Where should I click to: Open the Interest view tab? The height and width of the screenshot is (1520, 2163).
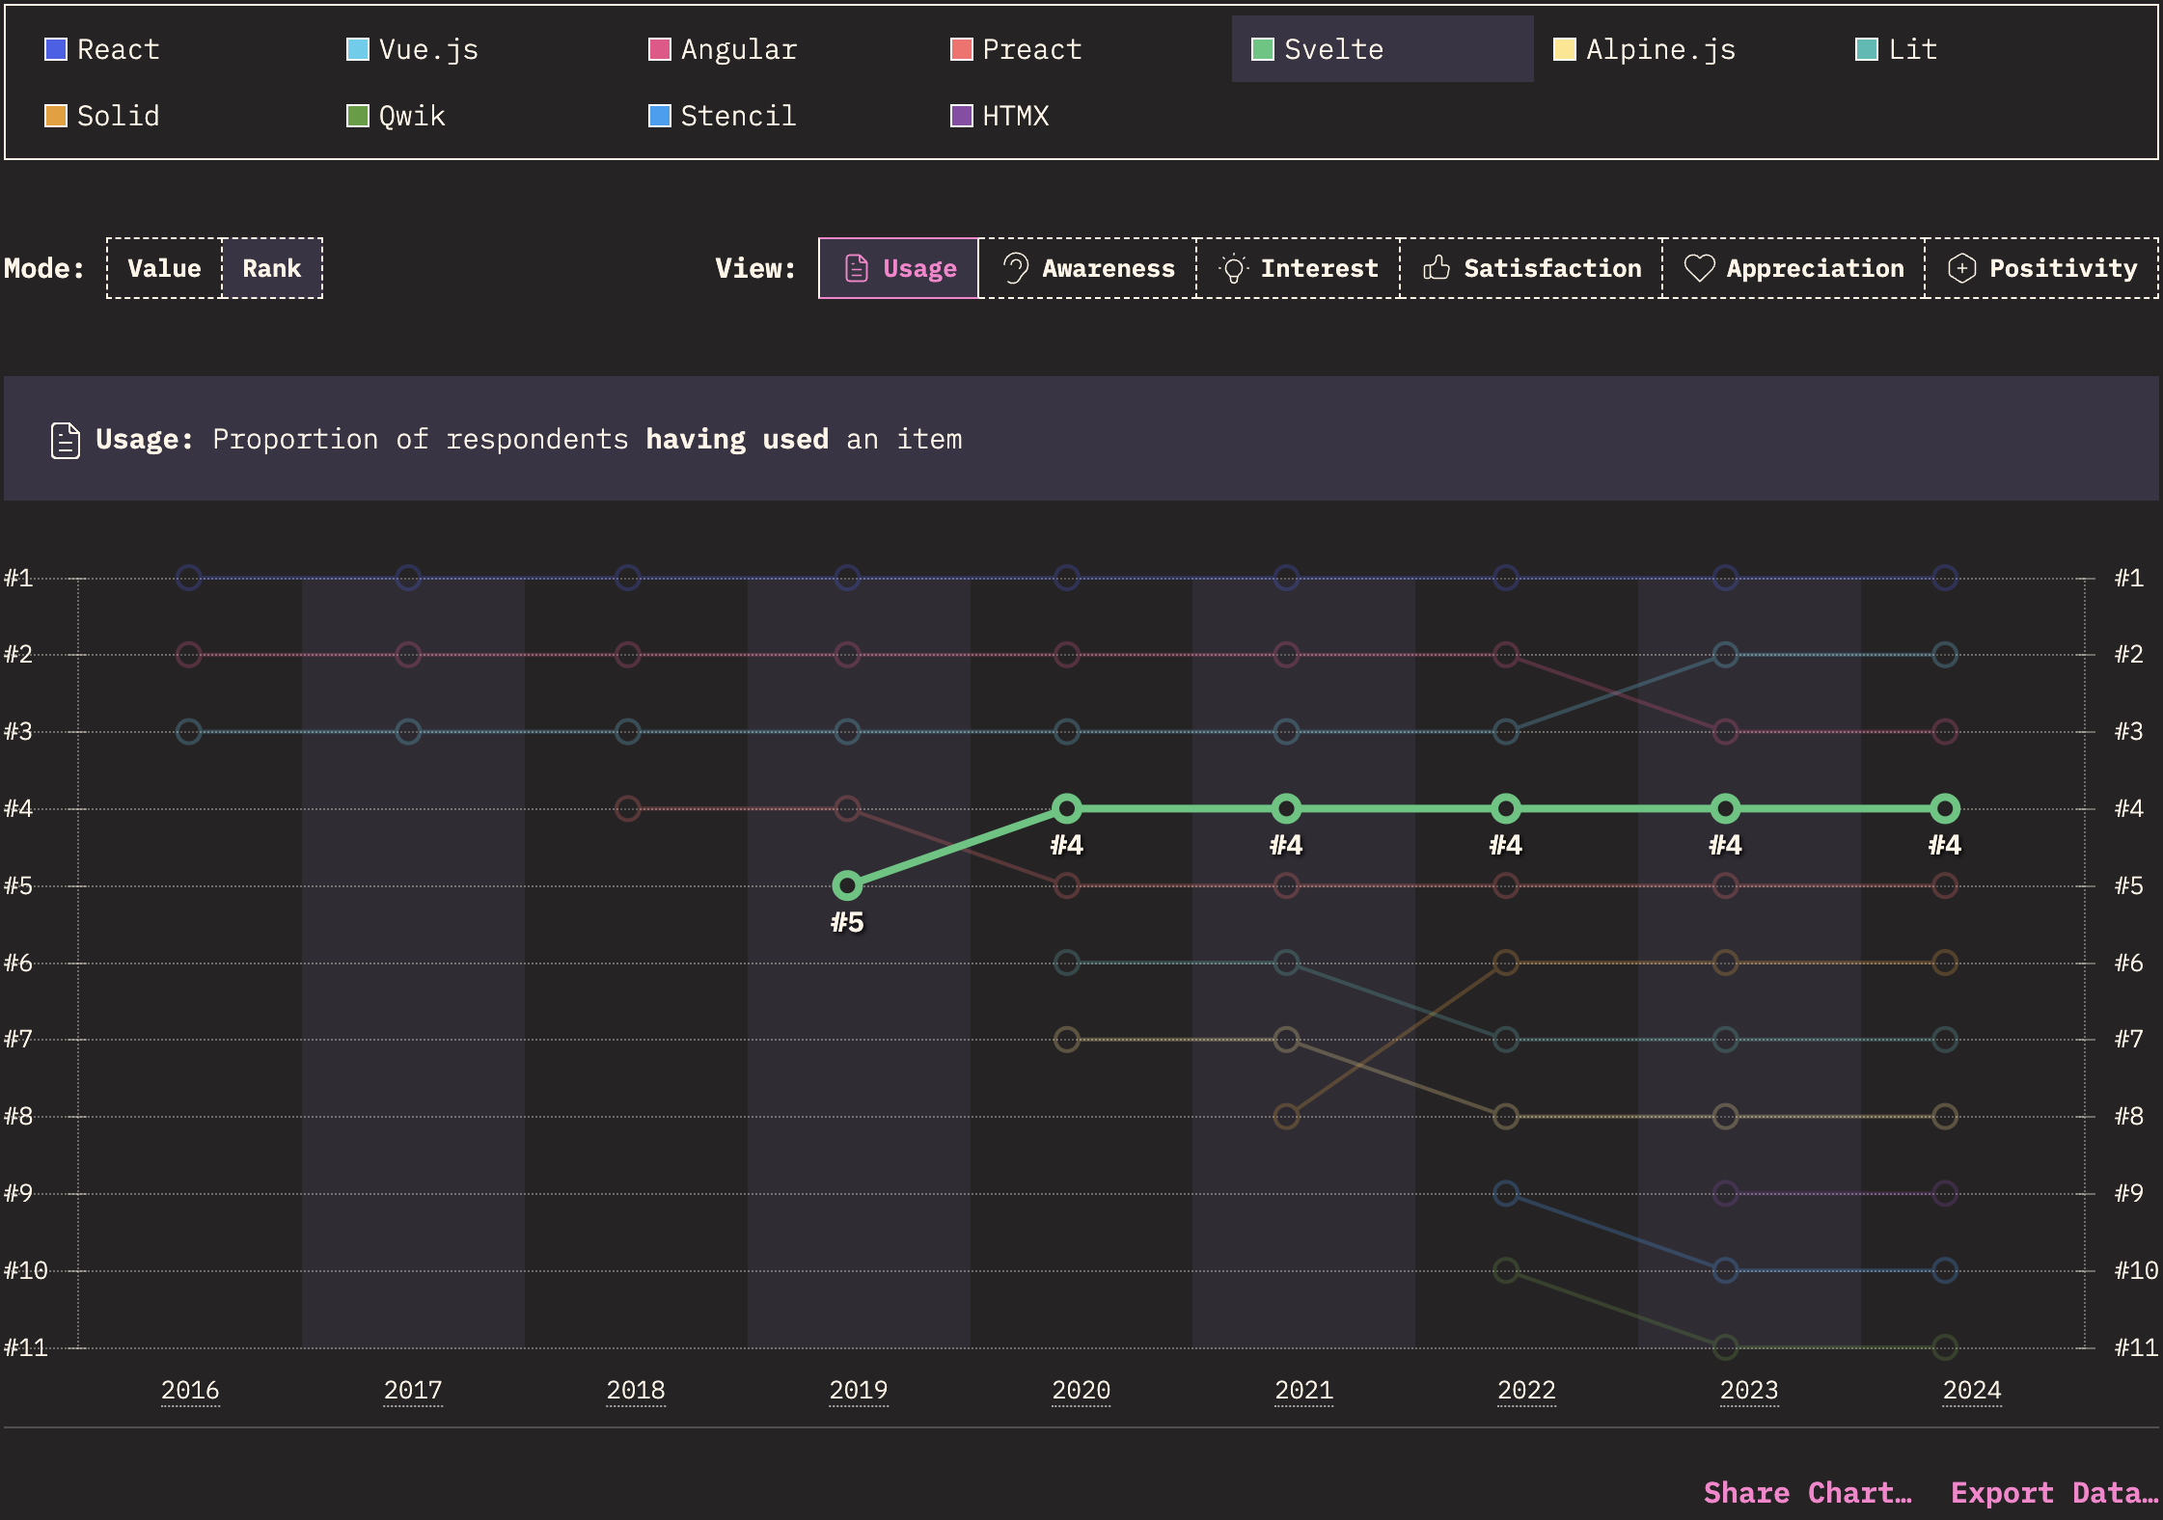coord(1299,268)
